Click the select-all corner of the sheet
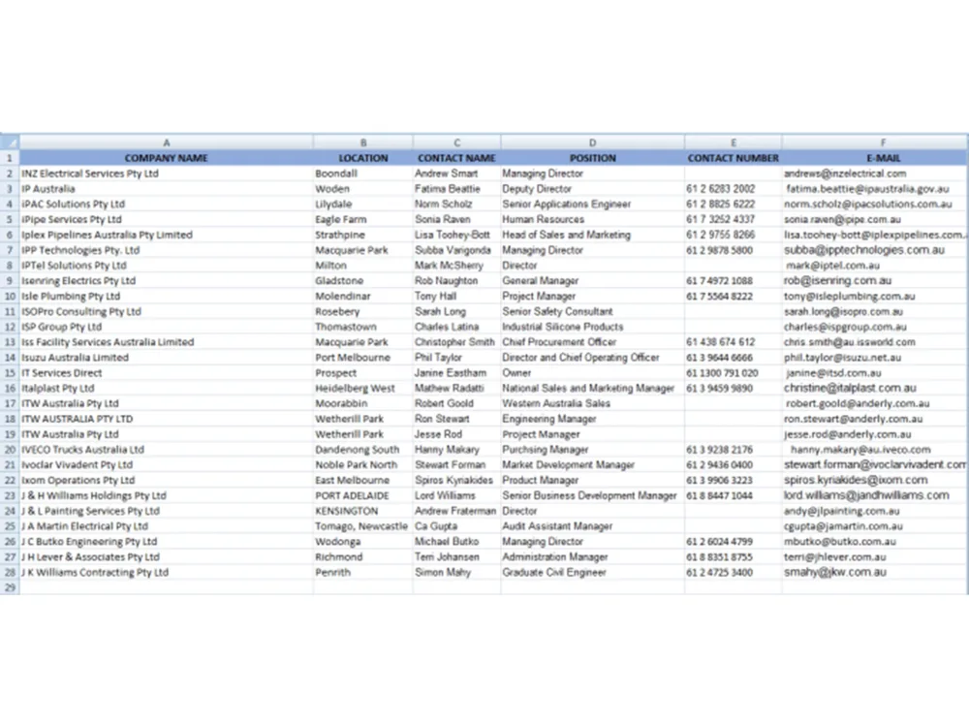969x727 pixels. [10, 142]
